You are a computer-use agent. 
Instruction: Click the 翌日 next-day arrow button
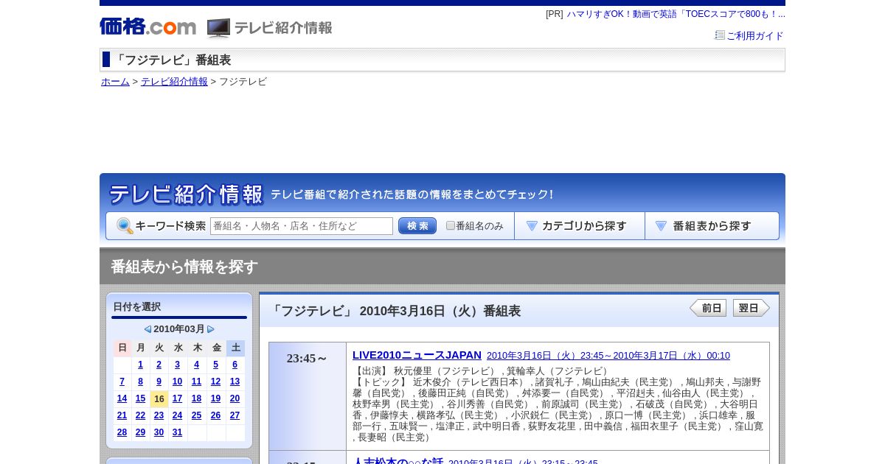click(x=752, y=308)
